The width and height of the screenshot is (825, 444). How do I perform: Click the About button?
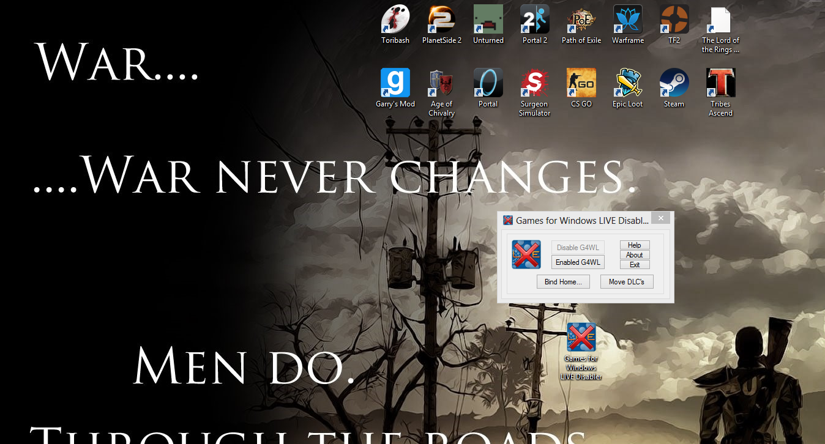pyautogui.click(x=635, y=255)
